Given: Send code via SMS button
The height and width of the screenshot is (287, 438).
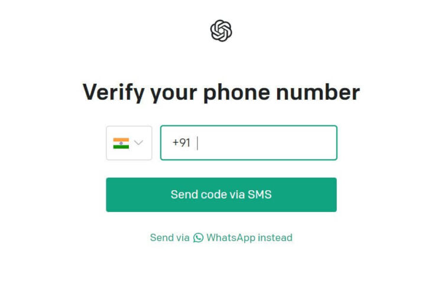Looking at the screenshot, I should [221, 195].
